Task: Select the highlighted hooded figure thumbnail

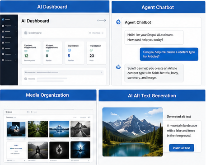Action: [16, 129]
